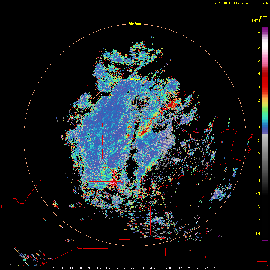Image resolution: width=270 pixels, height=270 pixels.
Task: Click the 2 value on color scale
Action: pos(259,100)
